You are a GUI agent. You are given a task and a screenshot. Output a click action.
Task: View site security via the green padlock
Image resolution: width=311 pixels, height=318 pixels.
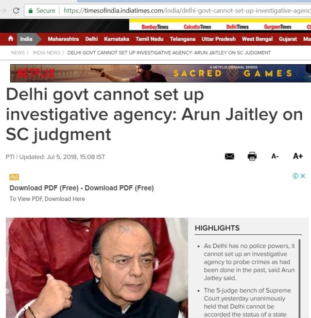click(x=31, y=11)
